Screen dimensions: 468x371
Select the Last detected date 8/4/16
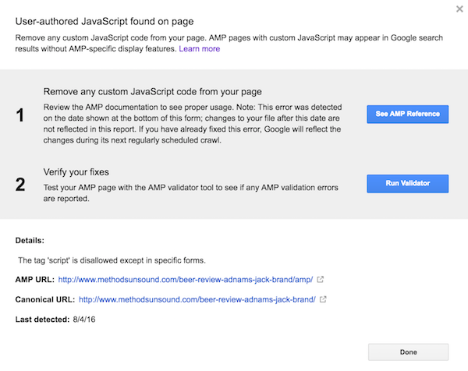tap(84, 320)
